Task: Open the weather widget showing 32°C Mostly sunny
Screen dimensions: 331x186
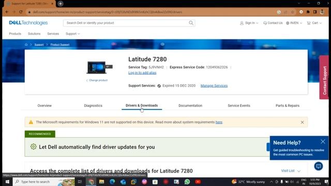Action: click(248, 182)
